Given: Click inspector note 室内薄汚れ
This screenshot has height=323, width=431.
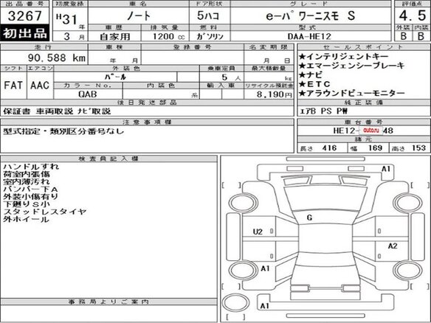Looking at the screenshot, I should click(x=27, y=181).
